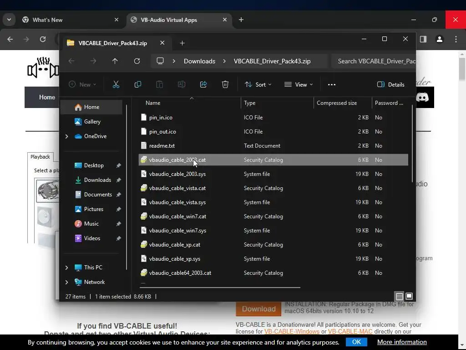Open Chrome's tab search dropdown arrow
466x350 pixels.
click(9, 20)
